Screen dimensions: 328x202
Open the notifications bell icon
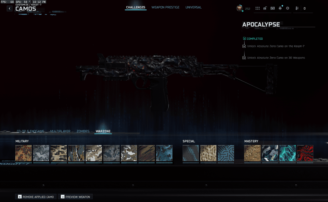click(x=280, y=8)
